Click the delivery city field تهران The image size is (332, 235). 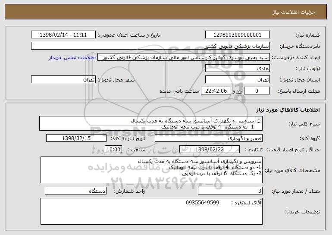[63, 80]
